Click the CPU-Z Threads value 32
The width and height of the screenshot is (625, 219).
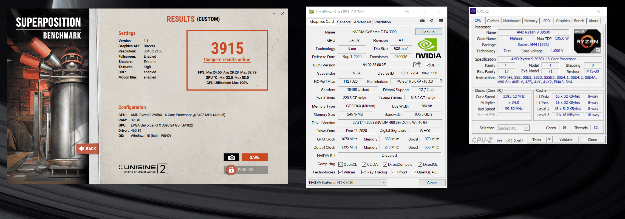click(595, 128)
